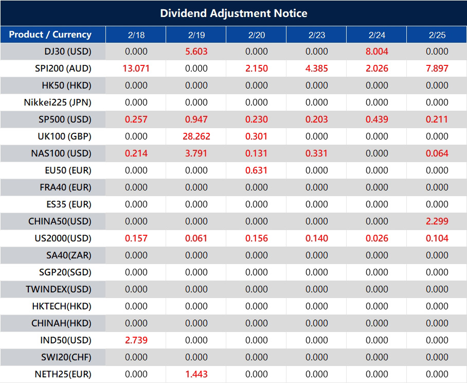This screenshot has height=383, width=467.
Task: Click the 2/18 column header
Action: pyautogui.click(x=135, y=34)
